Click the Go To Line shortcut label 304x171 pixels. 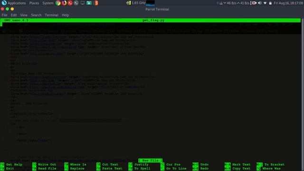[x=176, y=169]
